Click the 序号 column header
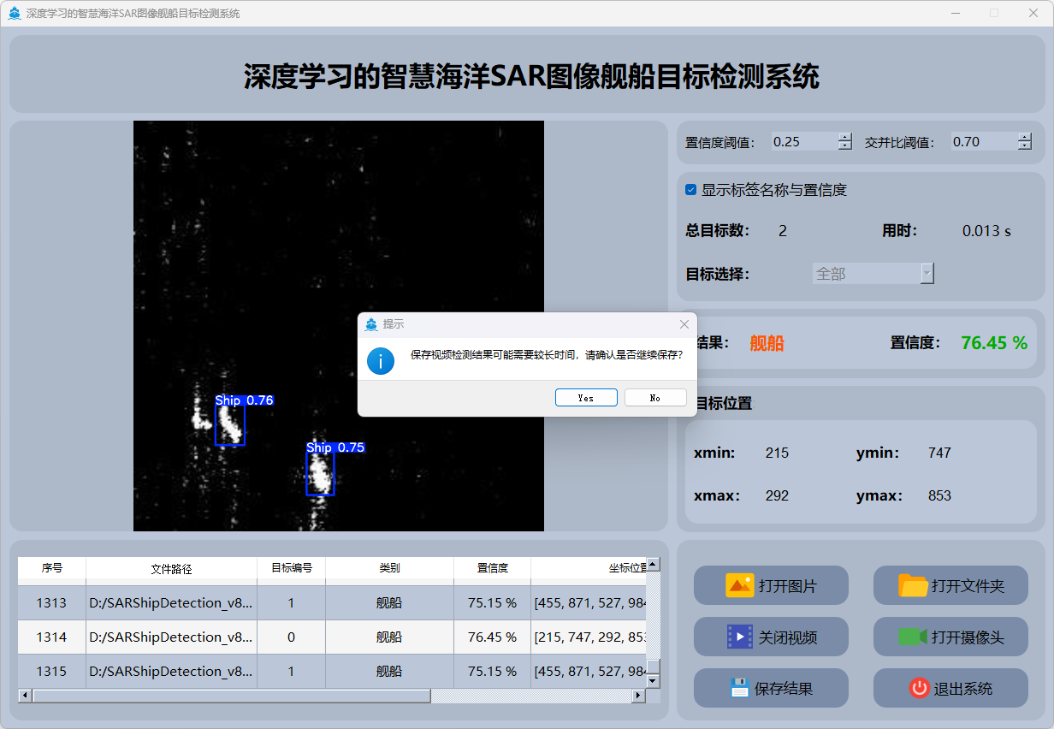The width and height of the screenshot is (1054, 729). click(x=52, y=568)
